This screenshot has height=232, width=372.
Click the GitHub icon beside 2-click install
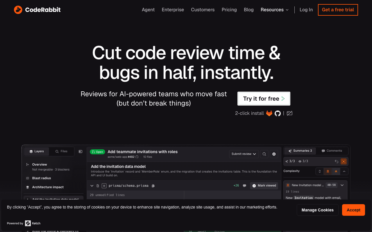click(x=278, y=113)
